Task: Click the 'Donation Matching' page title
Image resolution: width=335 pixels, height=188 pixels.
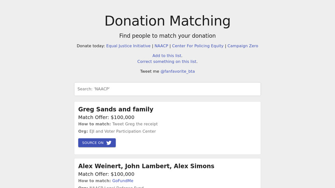Action: click(167, 21)
